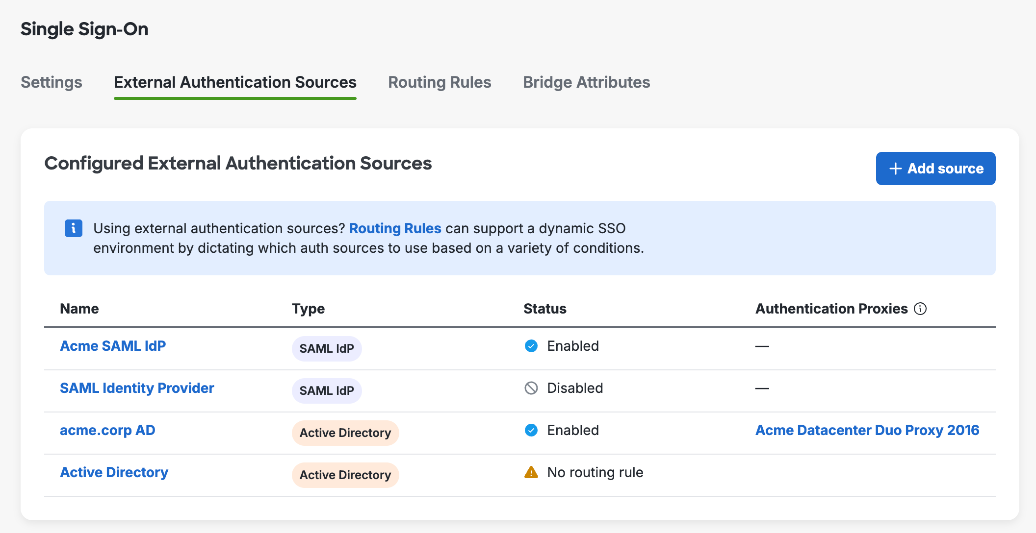
Task: Click Configured External Authentication Sources heading
Action: click(238, 164)
